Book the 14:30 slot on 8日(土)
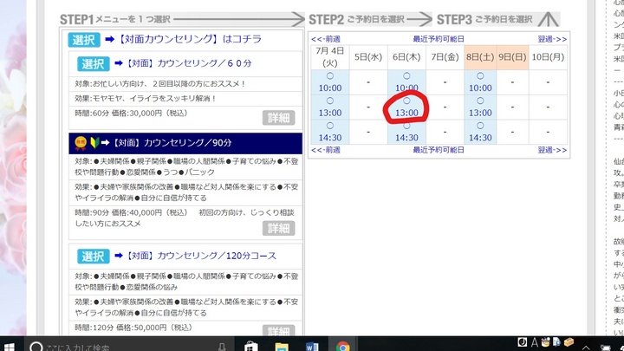Viewport: 624px width, 351px height. (x=480, y=132)
